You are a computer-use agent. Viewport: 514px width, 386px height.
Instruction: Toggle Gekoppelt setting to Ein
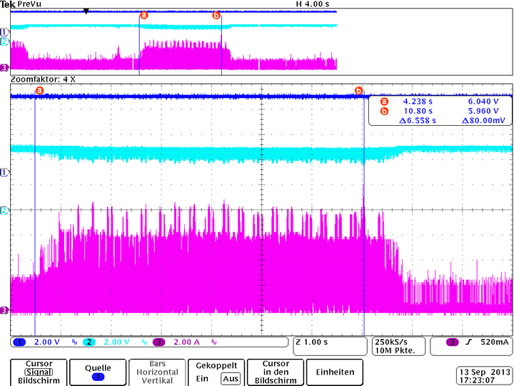(202, 378)
